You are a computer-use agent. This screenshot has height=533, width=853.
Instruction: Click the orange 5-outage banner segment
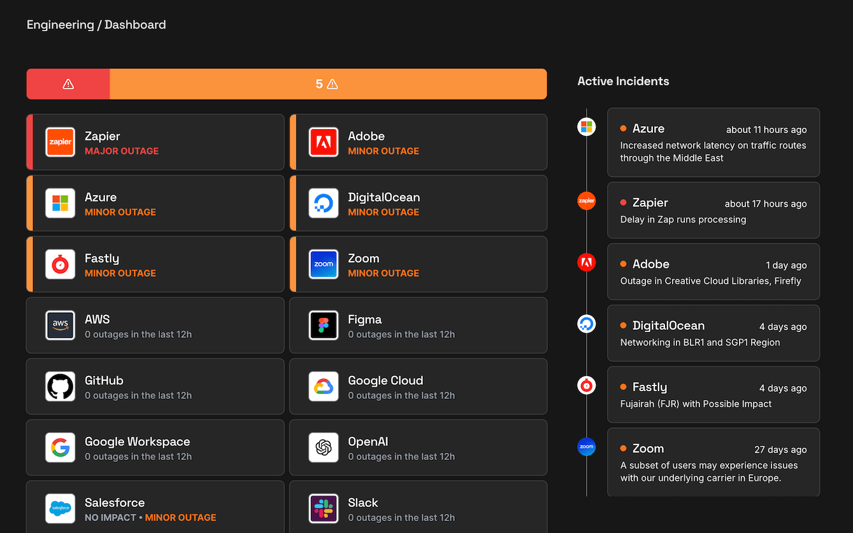point(327,83)
